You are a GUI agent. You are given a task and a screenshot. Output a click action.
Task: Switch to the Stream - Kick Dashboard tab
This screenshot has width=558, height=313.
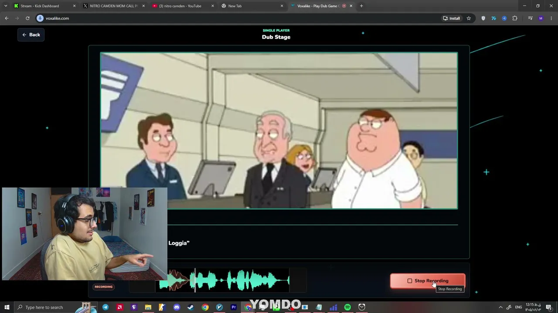tap(39, 6)
